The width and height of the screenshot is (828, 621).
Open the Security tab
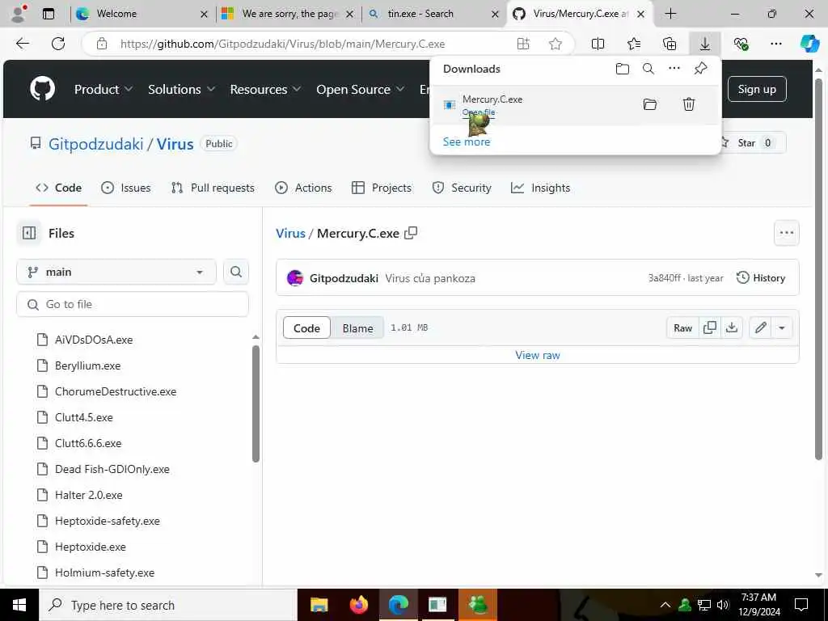(462, 188)
